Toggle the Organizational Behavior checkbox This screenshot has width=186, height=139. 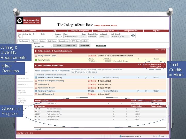point(36,88)
